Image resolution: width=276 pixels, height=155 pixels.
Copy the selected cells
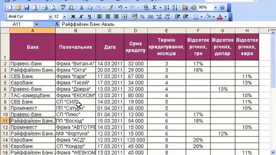point(90,8)
